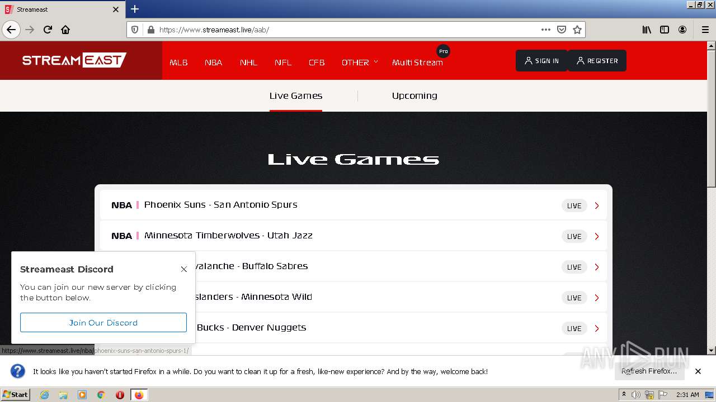716x402 pixels.
Task: Click arrow on Suns - Spurs row
Action: click(x=597, y=205)
